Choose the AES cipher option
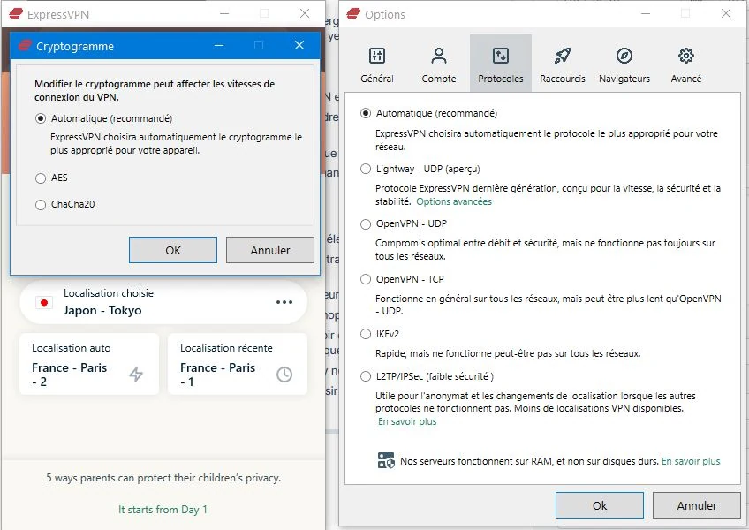749x530 pixels. pos(41,178)
